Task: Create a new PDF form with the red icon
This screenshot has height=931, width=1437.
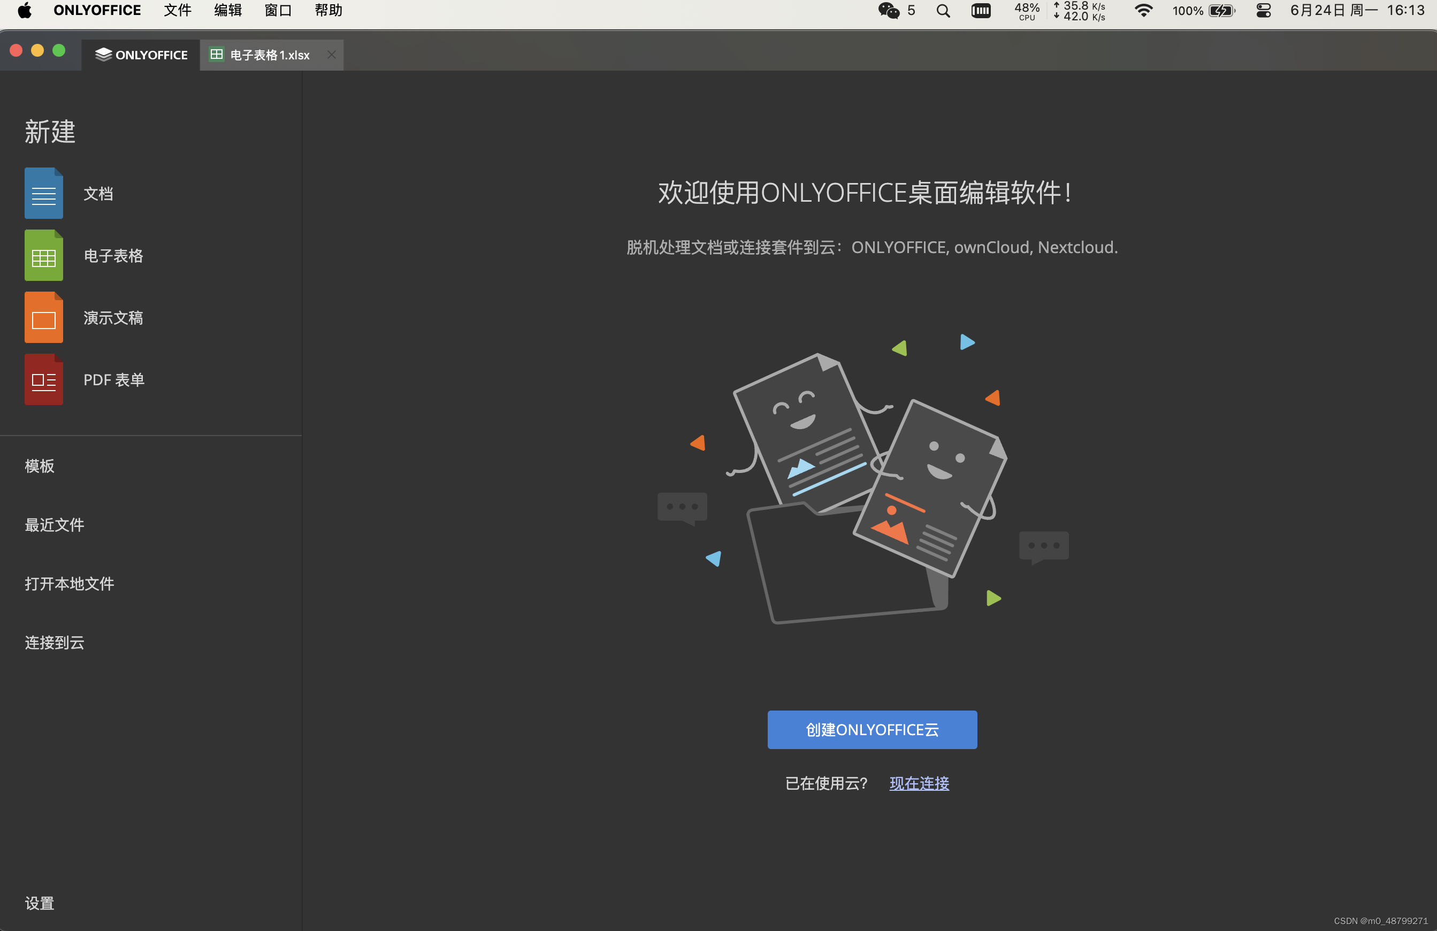Action: click(x=43, y=380)
